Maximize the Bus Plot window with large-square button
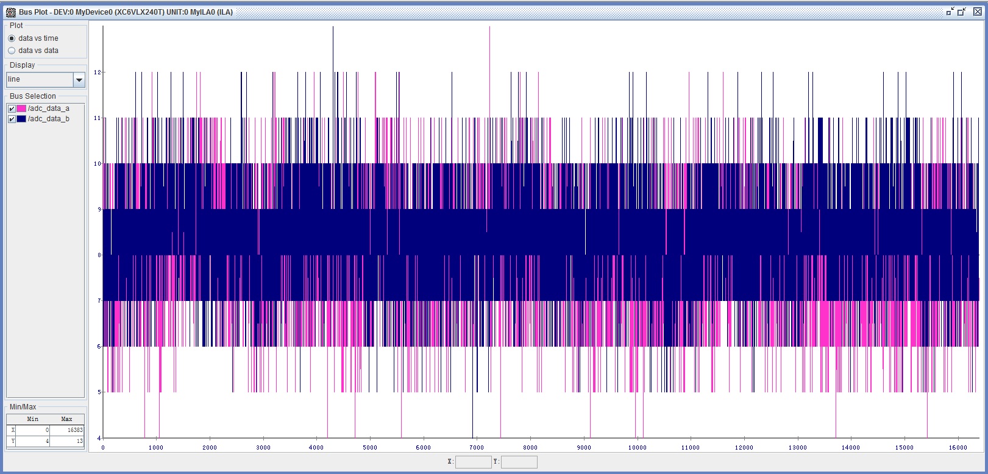This screenshot has width=988, height=474. click(x=962, y=12)
